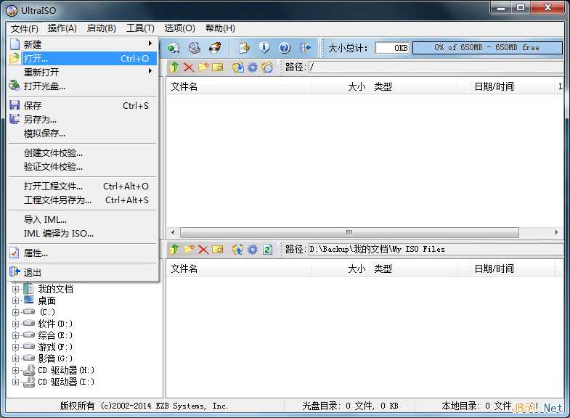
Task: Expand the 我的文档 tree node
Action: coord(15,290)
